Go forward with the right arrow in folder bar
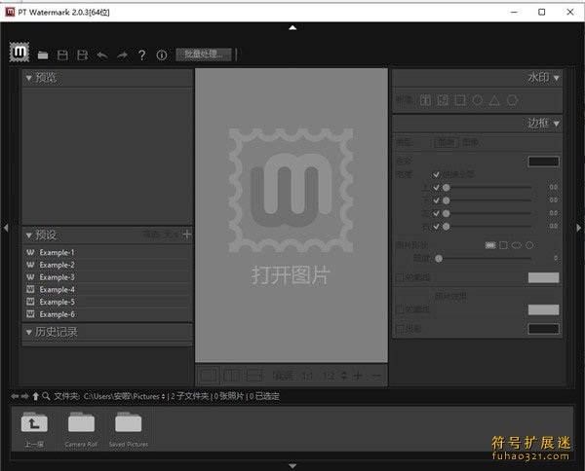Screen dimensions: 585x471 point(24,396)
